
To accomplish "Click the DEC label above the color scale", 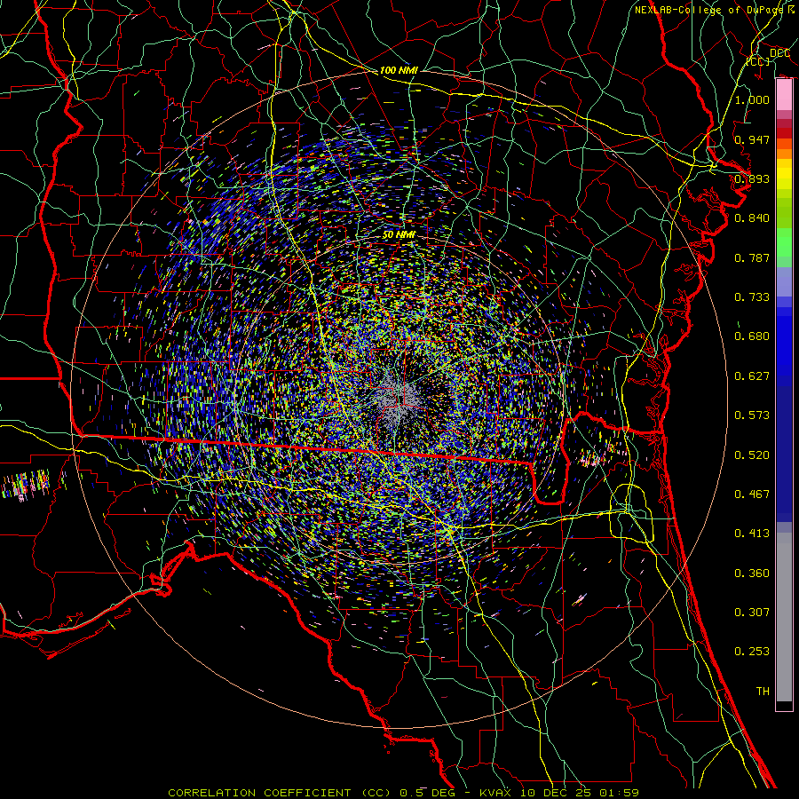I will pyautogui.click(x=779, y=53).
